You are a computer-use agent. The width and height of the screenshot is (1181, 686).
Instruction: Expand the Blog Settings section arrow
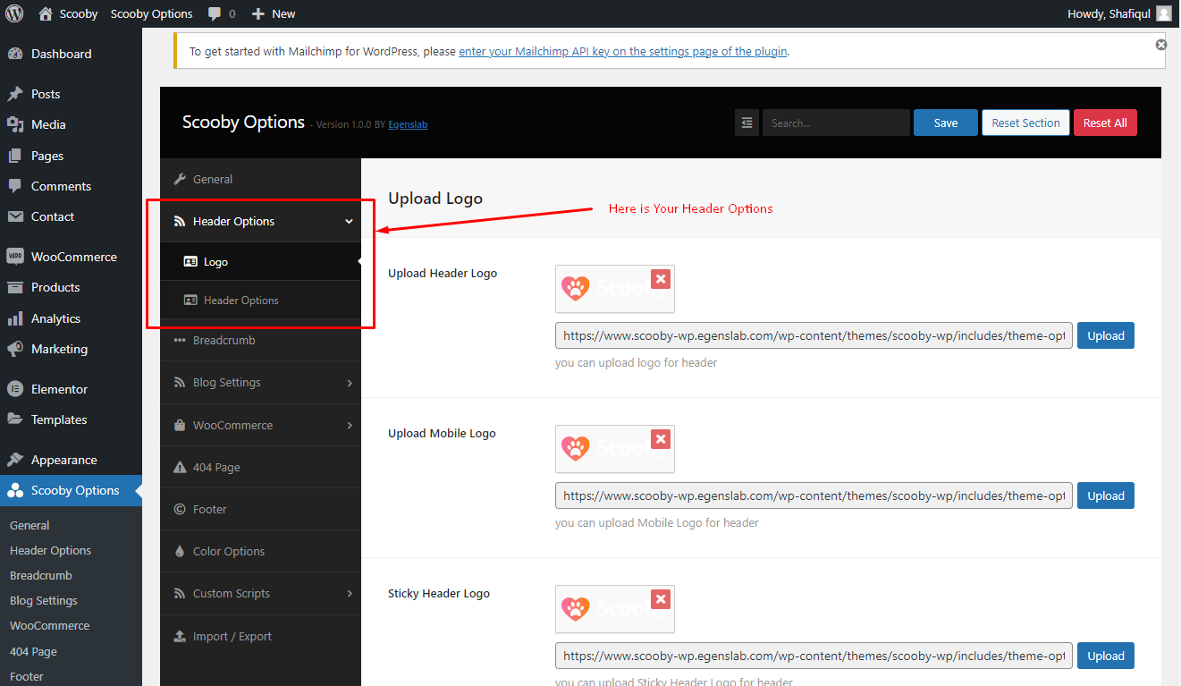pyautogui.click(x=350, y=383)
